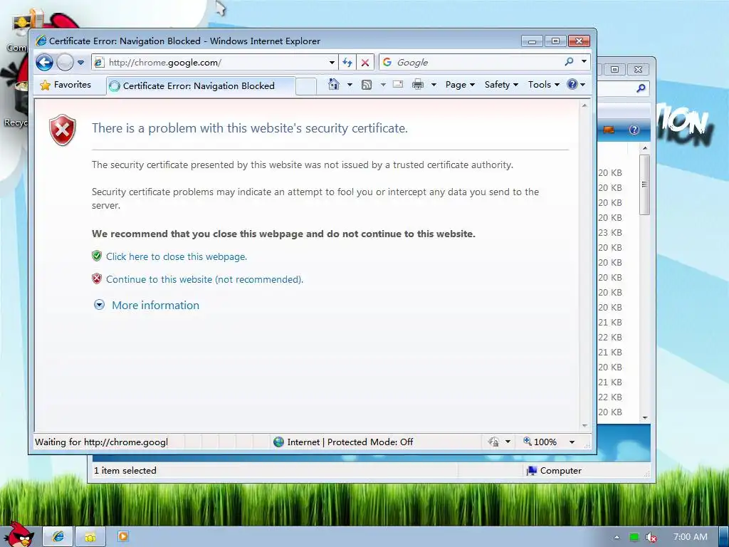Open the Help question mark menu

click(576, 84)
